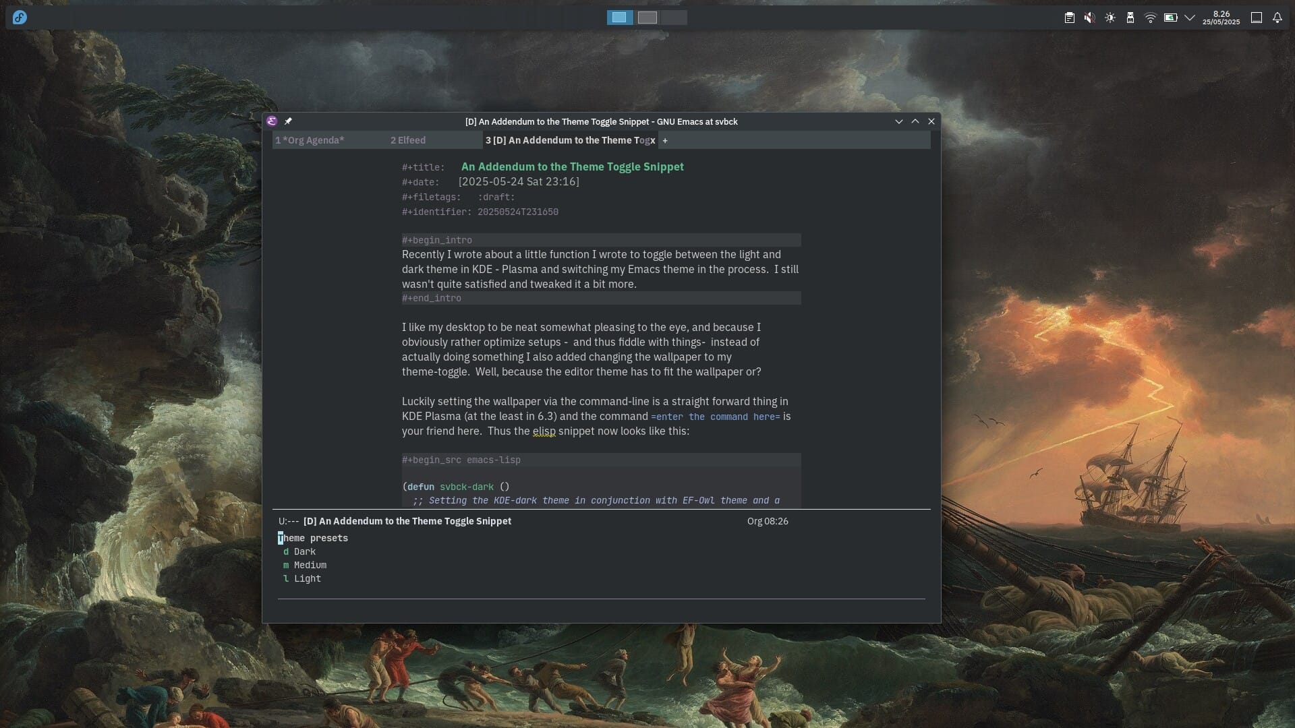Switch to the *Org Agenda* tab
The image size is (1295, 728).
click(x=310, y=140)
